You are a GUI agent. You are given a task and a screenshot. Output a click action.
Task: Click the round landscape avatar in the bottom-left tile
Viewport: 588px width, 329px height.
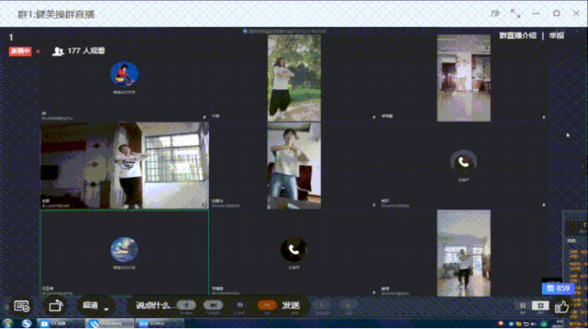coord(124,249)
